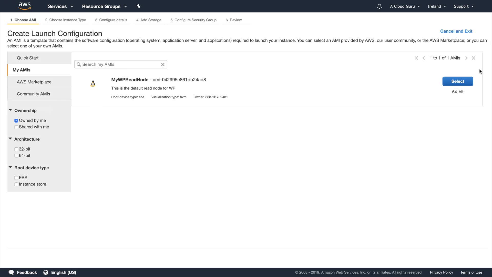The height and width of the screenshot is (277, 492).
Task: Open the Services dropdown menu
Action: pos(60,6)
